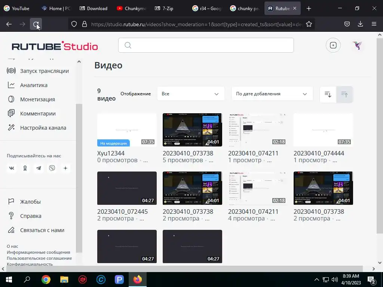Viewport: 383px width, 287px height.
Task: Open Firefox tracking protection shield icon
Action: tap(74, 24)
